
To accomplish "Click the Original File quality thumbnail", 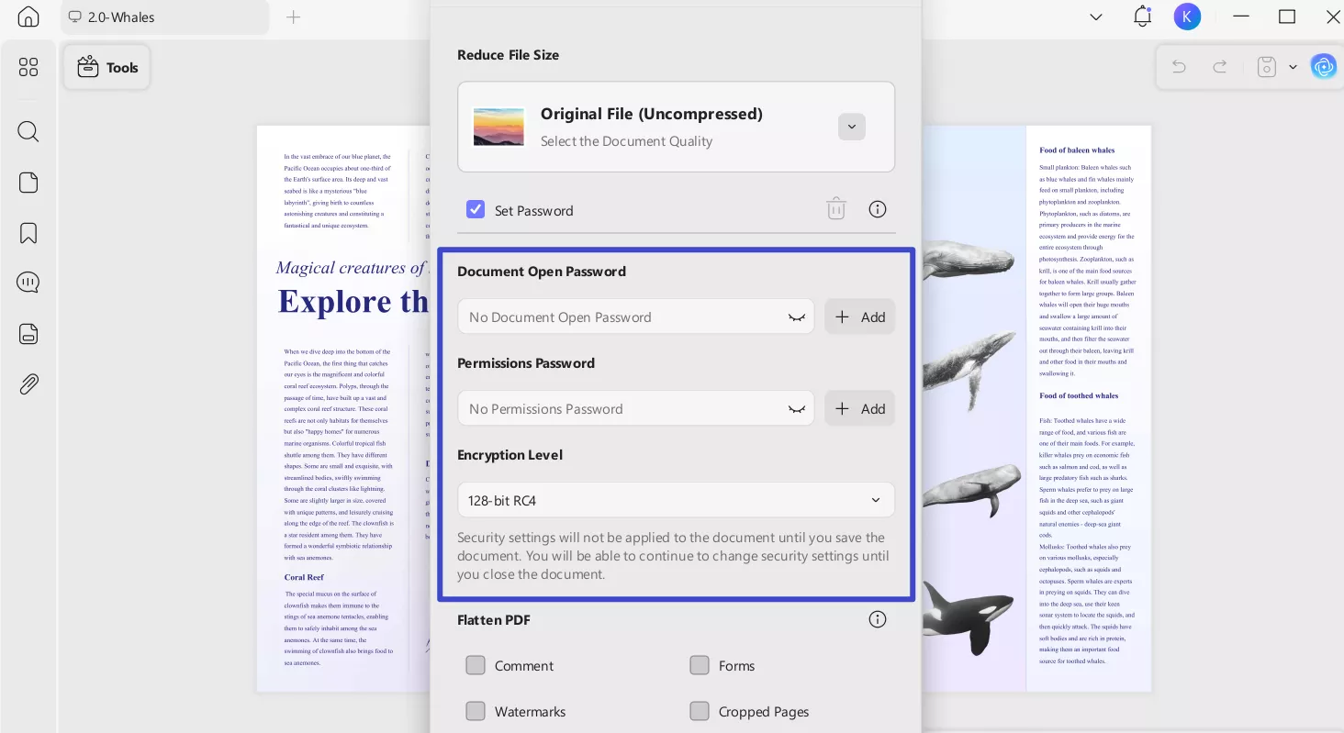I will [498, 127].
